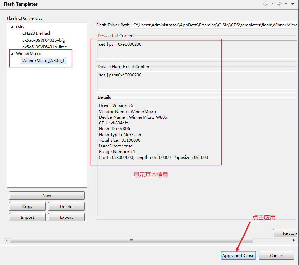Image resolution: width=299 pixels, height=265 pixels.
Task: Click the forward navigation arrow icon
Action: pyautogui.click(x=279, y=4)
